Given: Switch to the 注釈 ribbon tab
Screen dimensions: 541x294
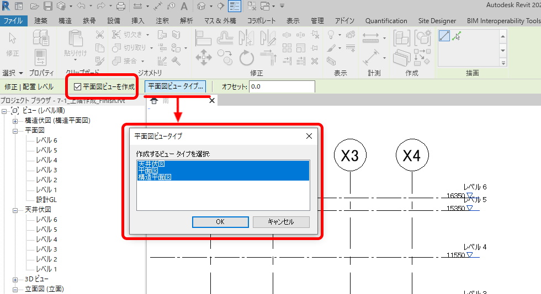Looking at the screenshot, I should pos(162,21).
